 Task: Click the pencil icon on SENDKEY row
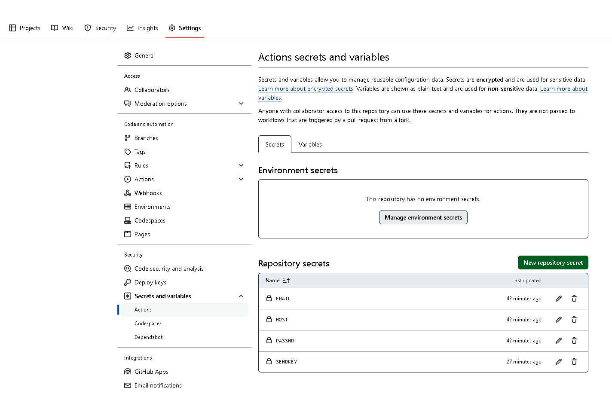pos(559,362)
